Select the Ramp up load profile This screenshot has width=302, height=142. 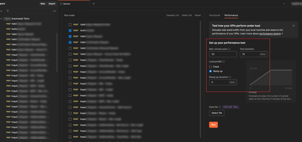click(x=211, y=71)
